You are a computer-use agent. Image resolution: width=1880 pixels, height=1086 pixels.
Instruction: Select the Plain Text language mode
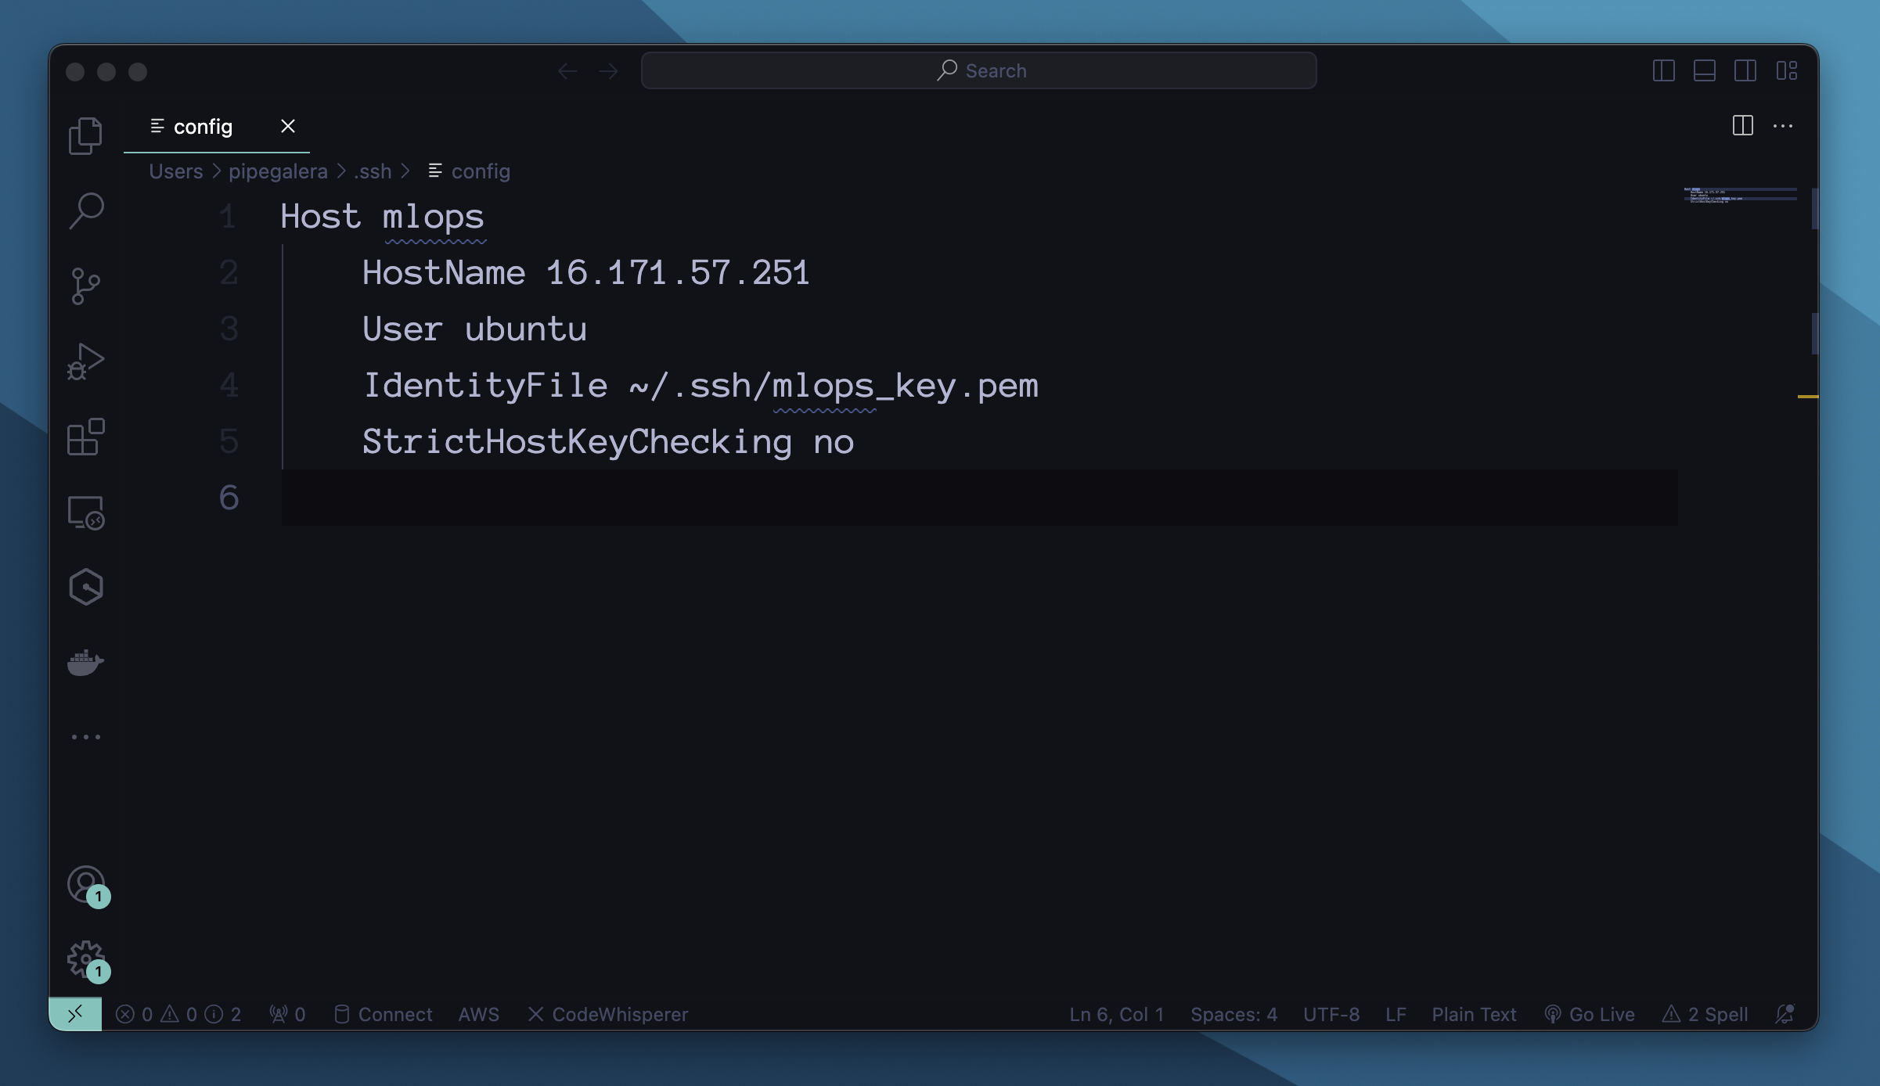point(1474,1014)
